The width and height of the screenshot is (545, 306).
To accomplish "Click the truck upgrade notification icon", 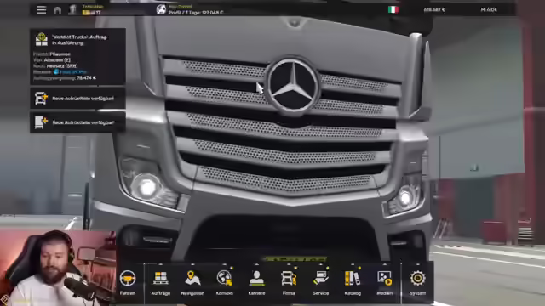I will tap(41, 99).
